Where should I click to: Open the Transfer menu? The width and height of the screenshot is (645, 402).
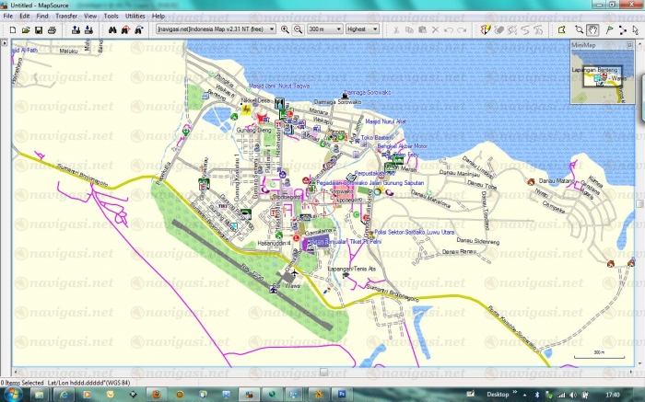tap(66, 17)
